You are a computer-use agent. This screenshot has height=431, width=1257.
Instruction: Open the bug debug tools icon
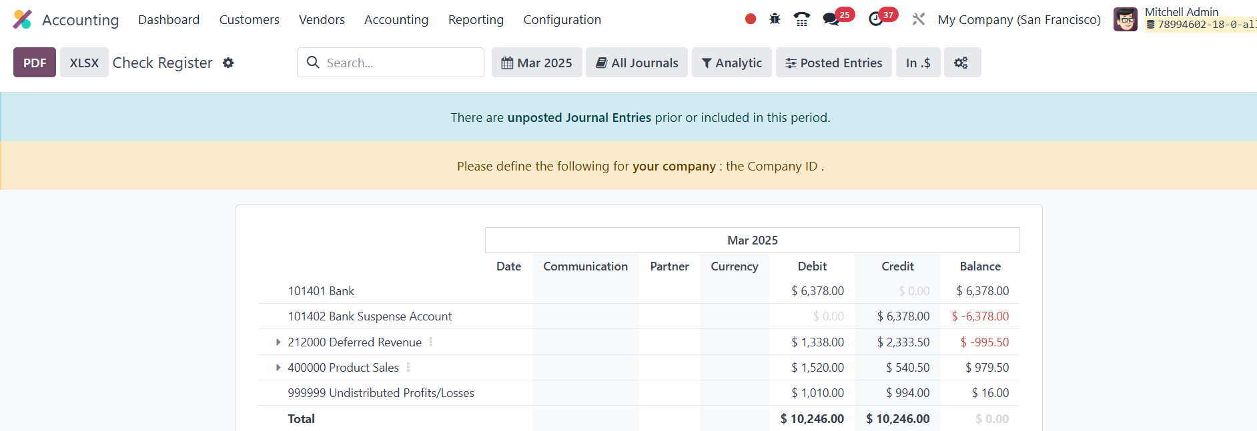pos(775,19)
